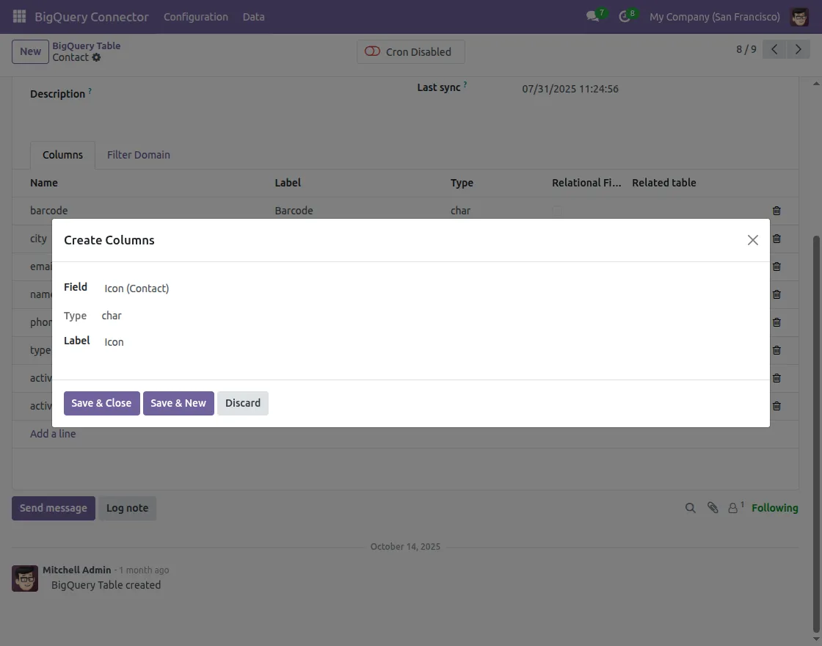Open the followers list icon
This screenshot has width=822, height=646.
pyautogui.click(x=733, y=507)
